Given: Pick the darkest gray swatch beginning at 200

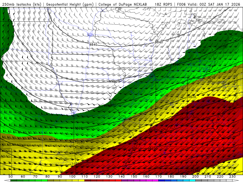Looking at the screenshot, I should tap(199, 180).
